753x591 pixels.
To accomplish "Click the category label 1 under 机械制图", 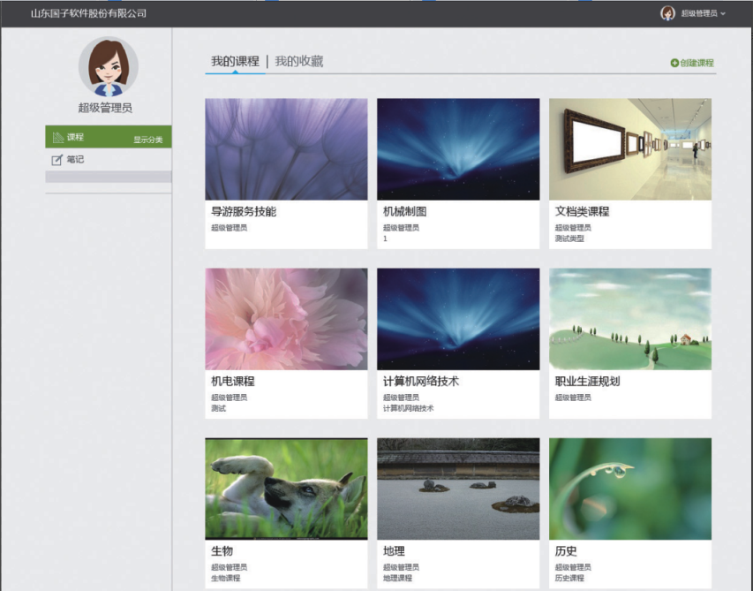I will (x=385, y=239).
